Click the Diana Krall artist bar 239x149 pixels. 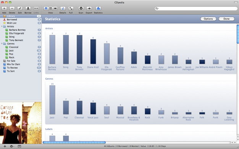(93, 51)
